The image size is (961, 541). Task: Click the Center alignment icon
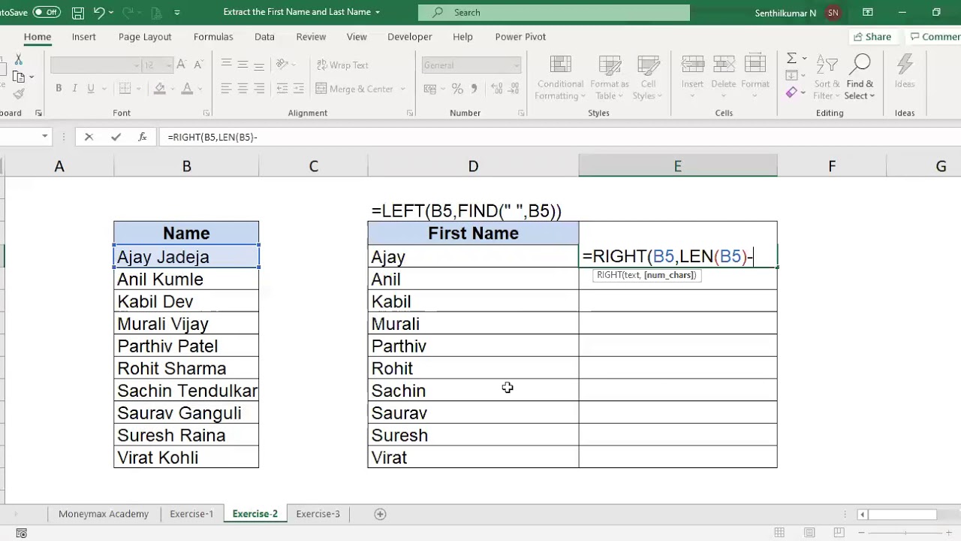243,89
